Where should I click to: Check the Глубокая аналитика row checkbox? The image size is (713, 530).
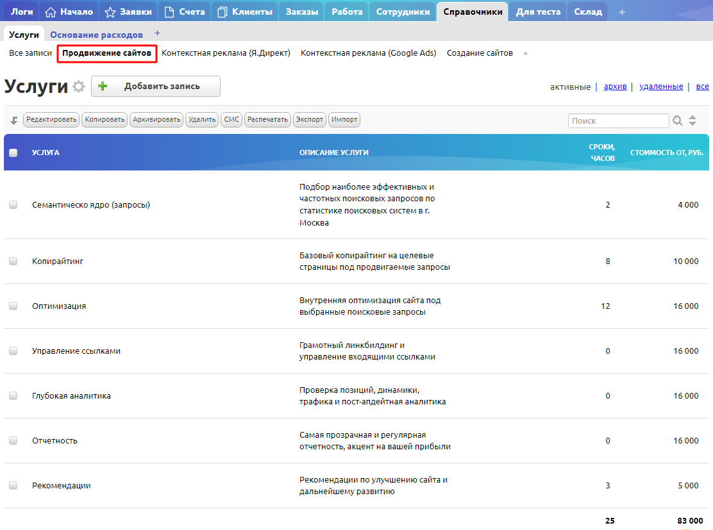(13, 396)
